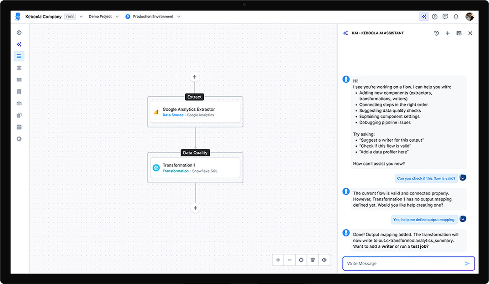Screen dimensions: 489x284
Task: Open the dashboard icon in the sidebar
Action: click(19, 33)
